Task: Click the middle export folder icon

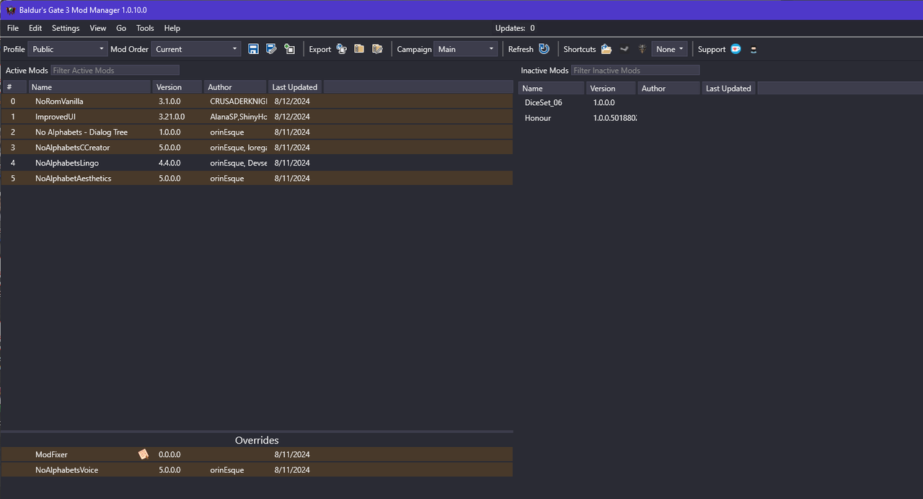Action: point(359,49)
